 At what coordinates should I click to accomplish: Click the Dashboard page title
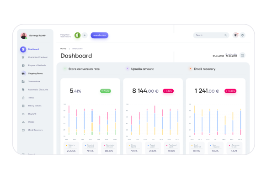click(x=76, y=56)
